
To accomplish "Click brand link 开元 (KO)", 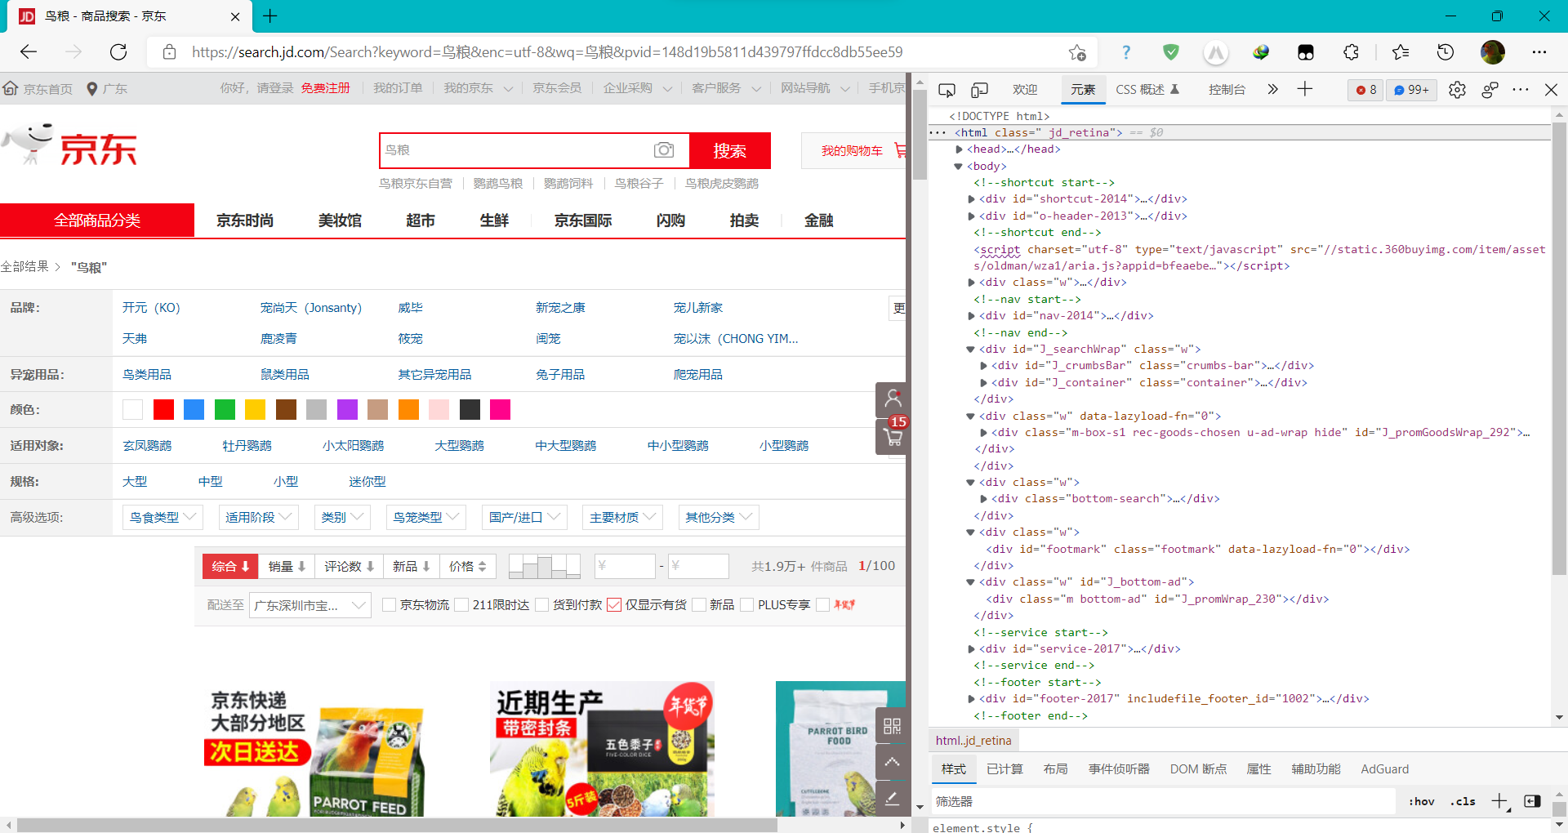I will coord(151,308).
